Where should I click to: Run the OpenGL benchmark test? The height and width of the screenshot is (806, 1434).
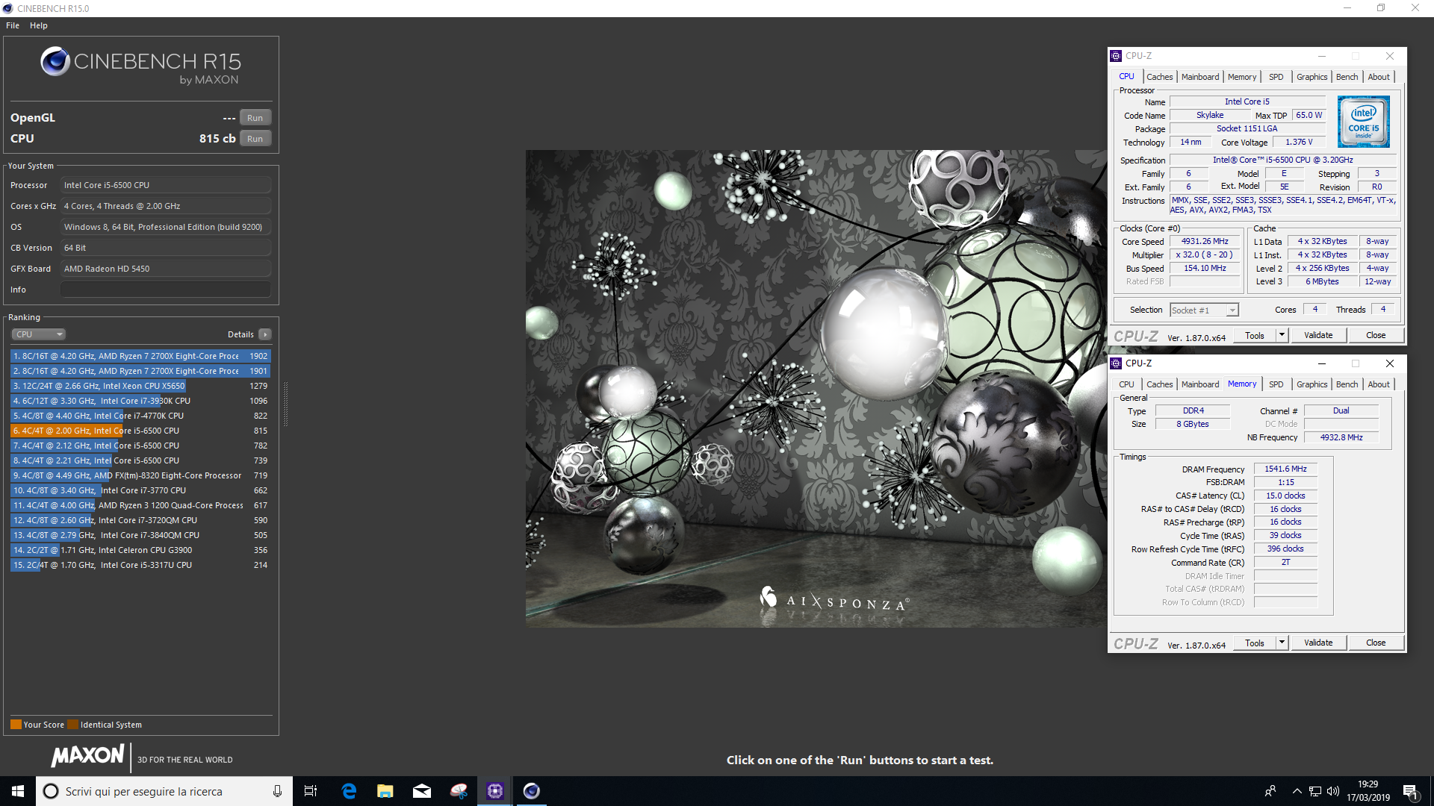pyautogui.click(x=255, y=118)
